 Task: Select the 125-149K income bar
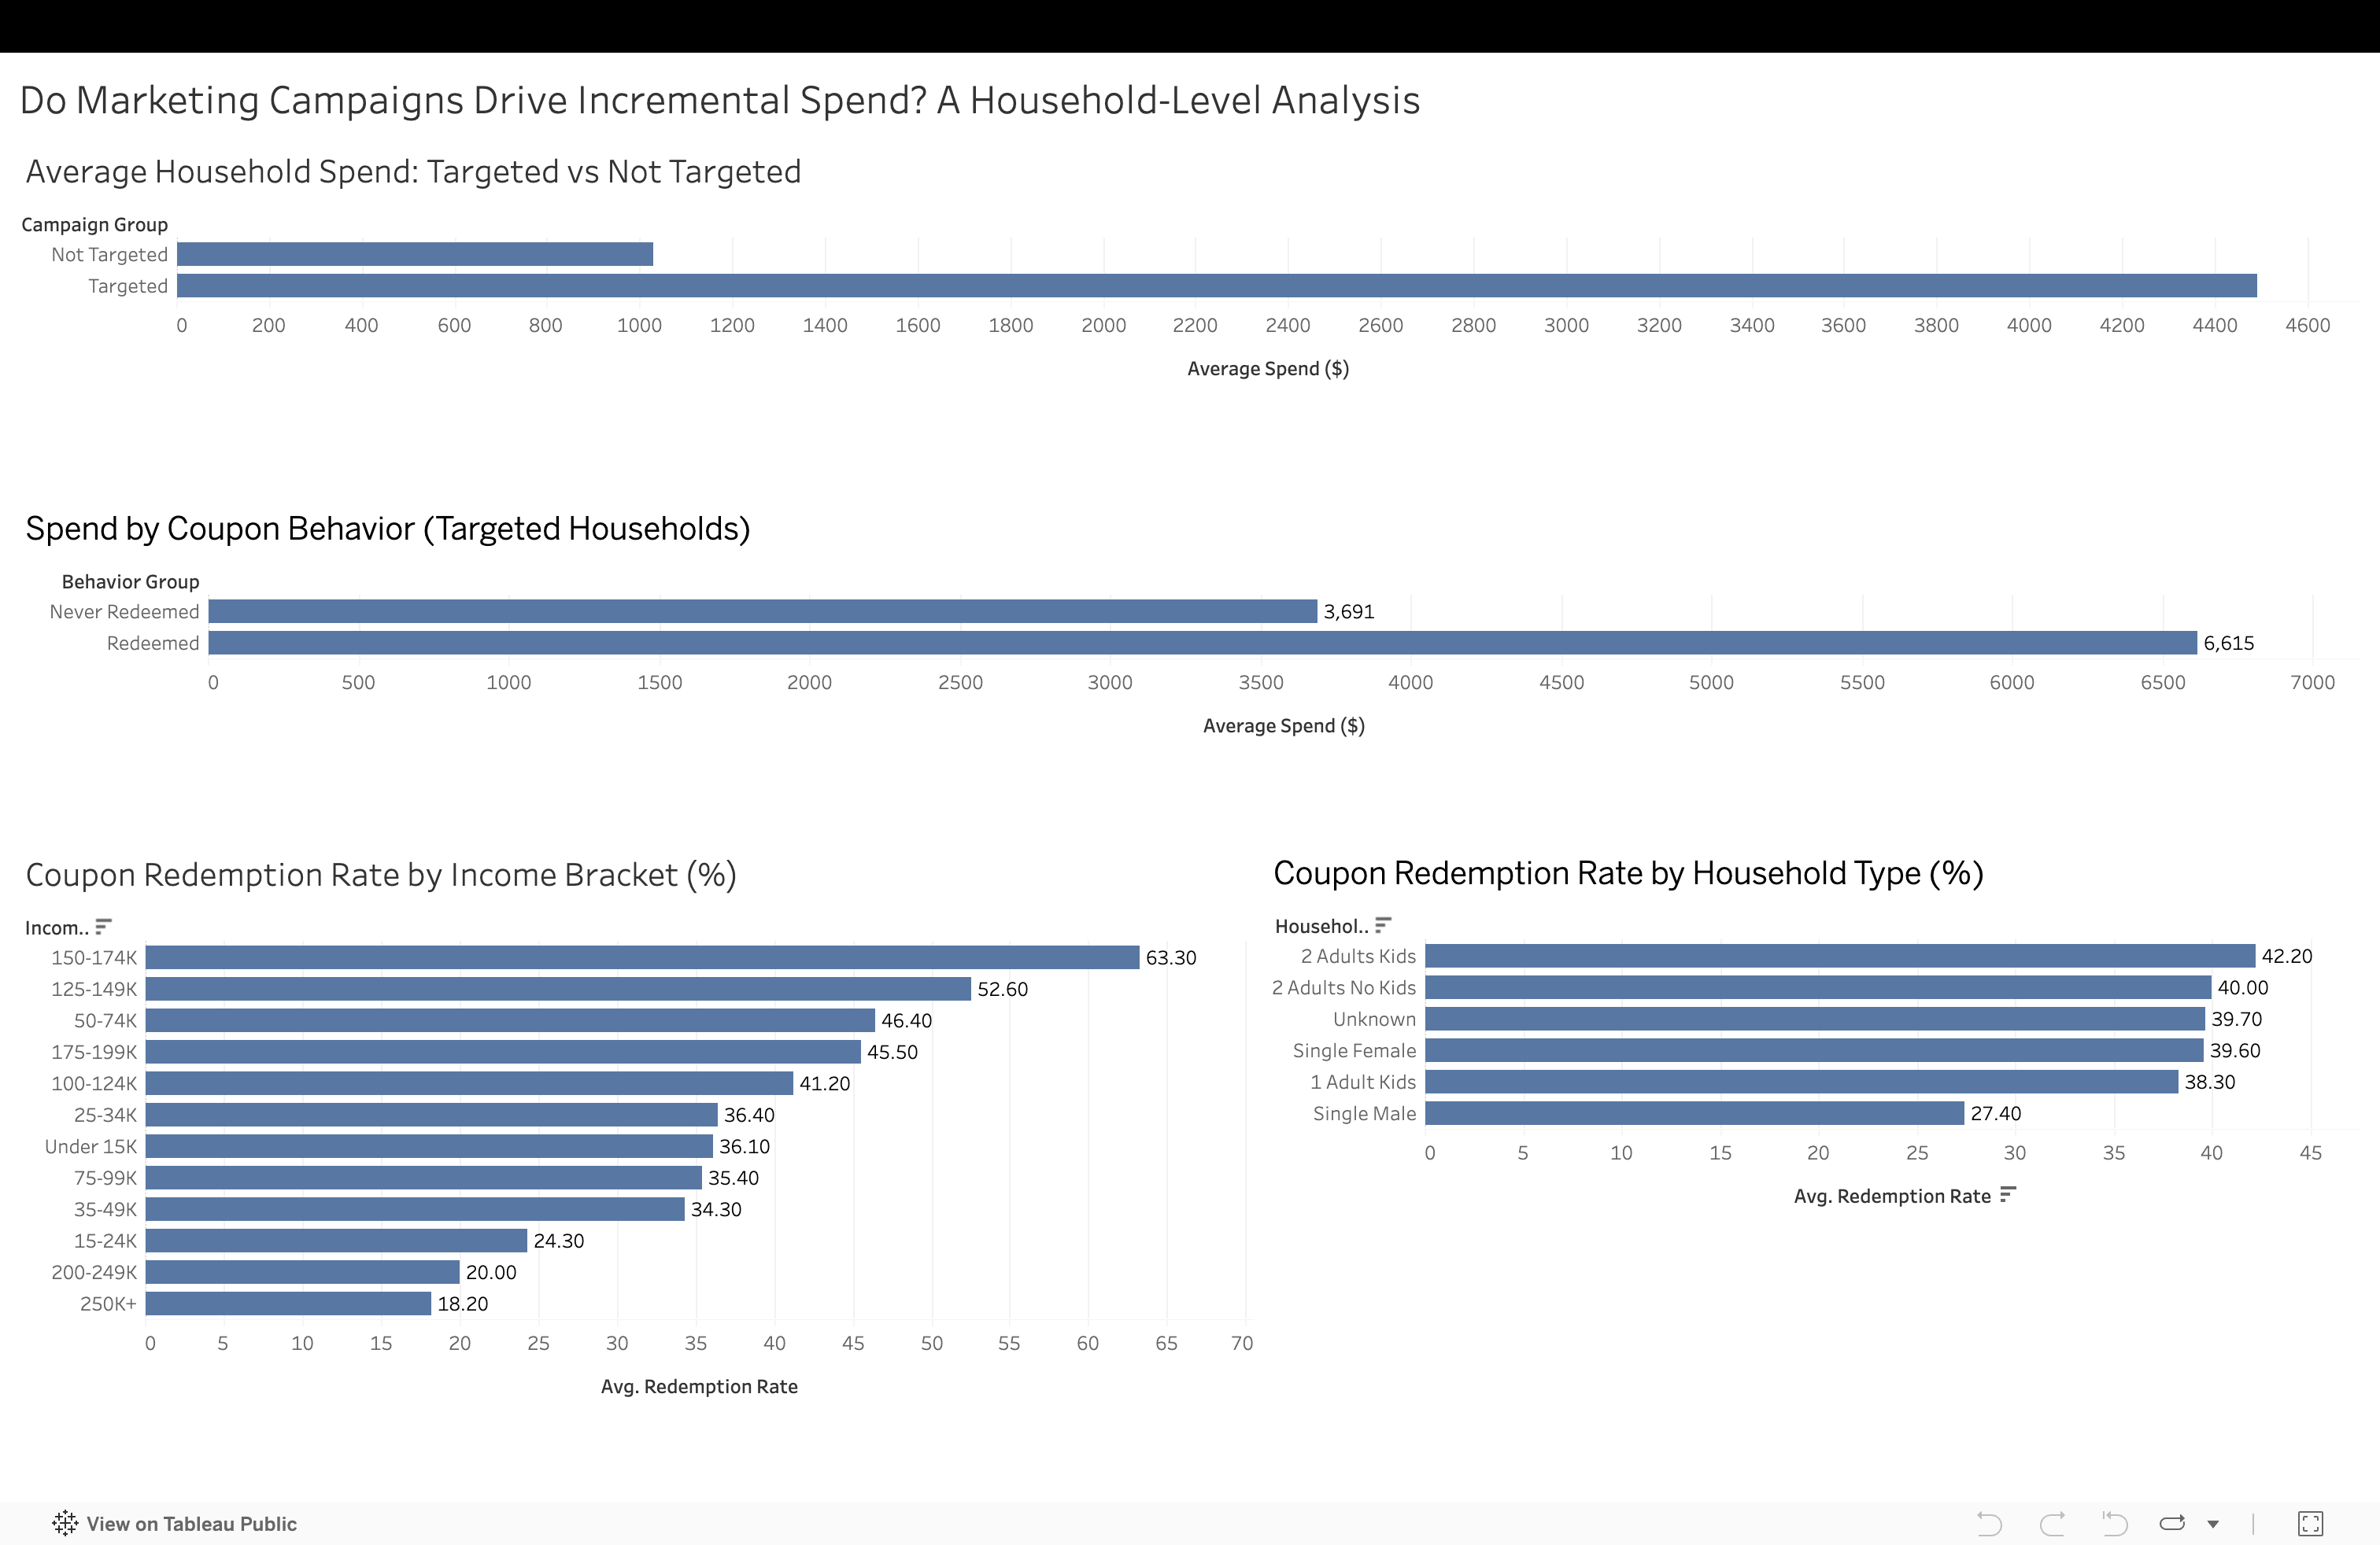pyautogui.click(x=558, y=988)
